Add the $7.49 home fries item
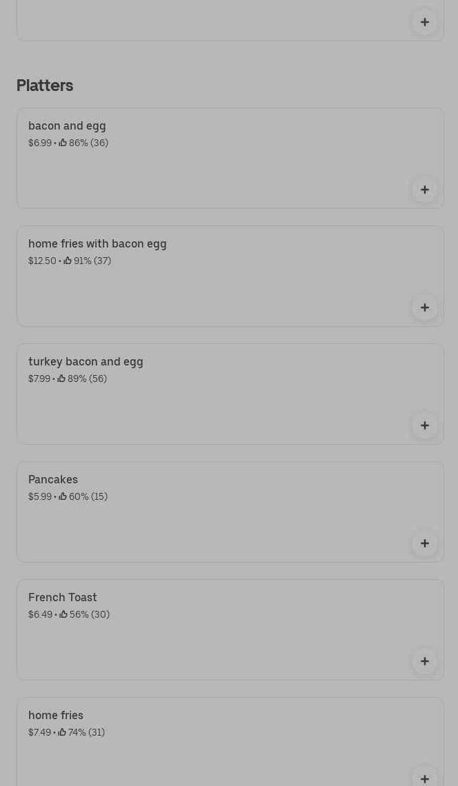Screen dimensions: 458x786 pos(425,778)
